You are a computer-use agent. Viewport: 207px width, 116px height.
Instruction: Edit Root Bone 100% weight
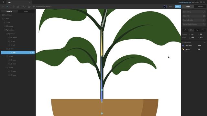(x=200, y=46)
